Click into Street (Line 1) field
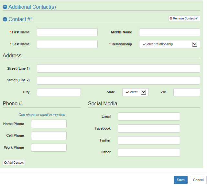 click(x=118, y=68)
